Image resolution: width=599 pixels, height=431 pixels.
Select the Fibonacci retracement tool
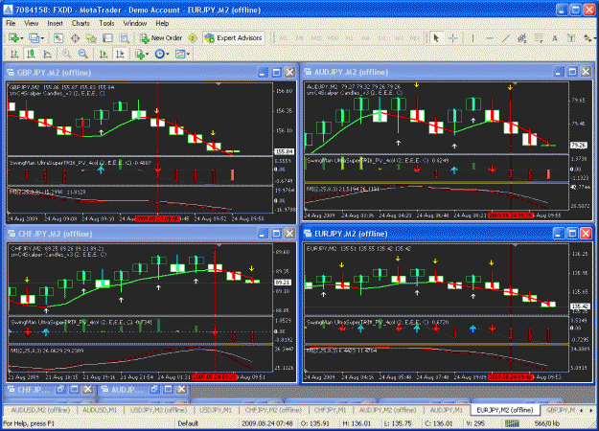[539, 37]
